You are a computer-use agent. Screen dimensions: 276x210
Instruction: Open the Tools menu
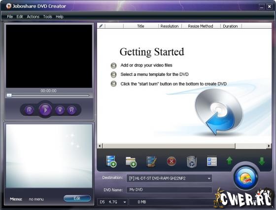[47, 17]
